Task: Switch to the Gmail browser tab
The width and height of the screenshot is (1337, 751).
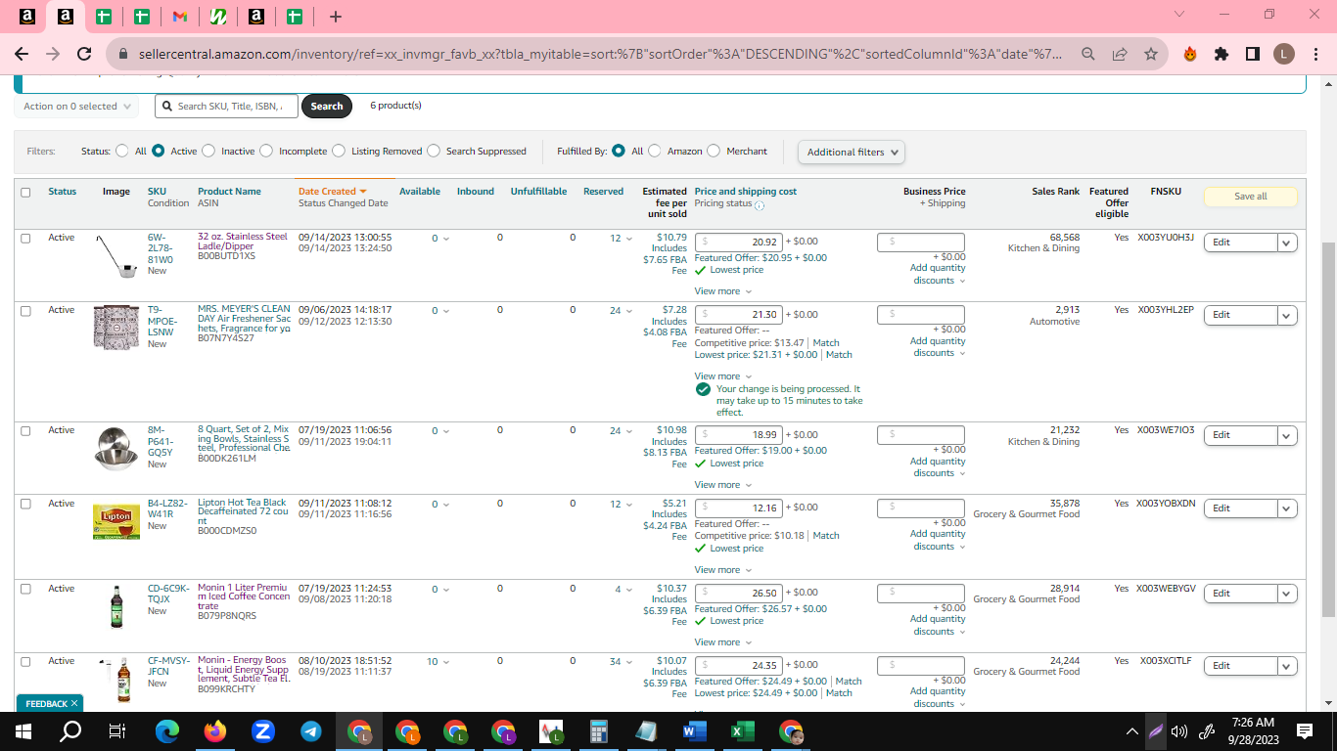Action: click(x=179, y=17)
